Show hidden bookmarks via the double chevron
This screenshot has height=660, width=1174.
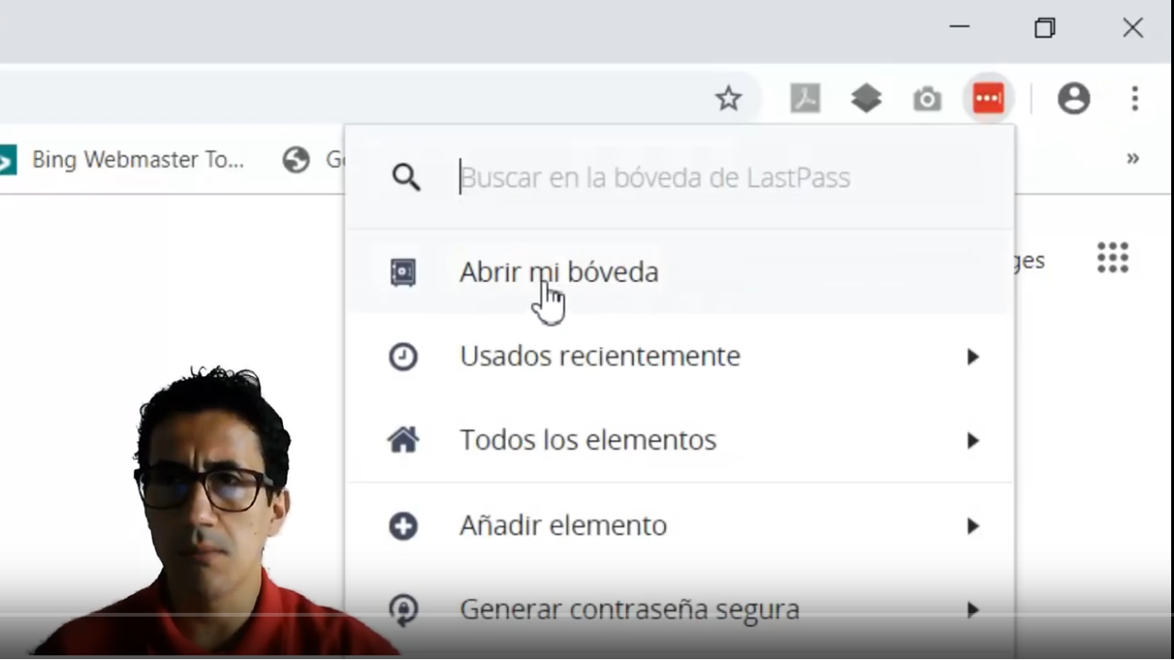pos(1133,158)
